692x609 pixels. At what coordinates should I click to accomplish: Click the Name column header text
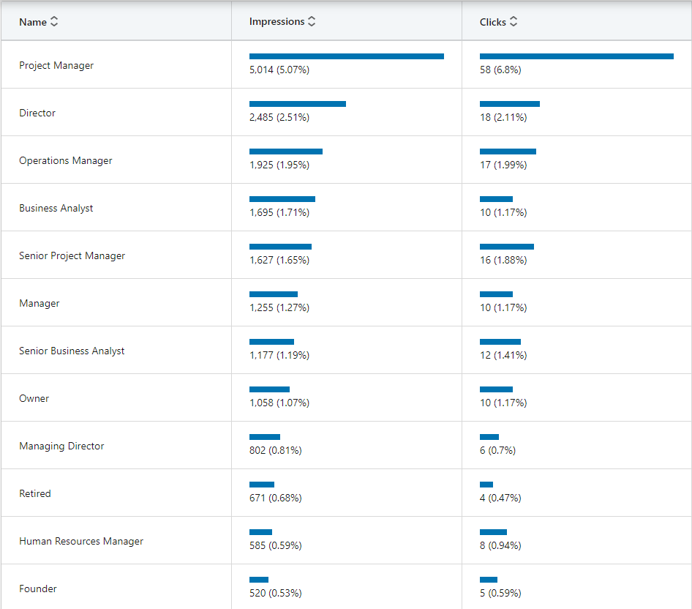33,22
